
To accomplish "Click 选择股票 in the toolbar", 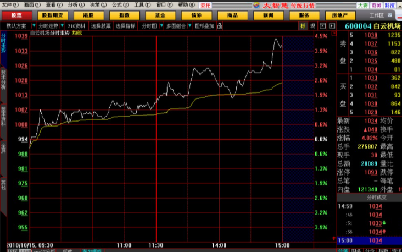I will pyautogui.click(x=101, y=26).
